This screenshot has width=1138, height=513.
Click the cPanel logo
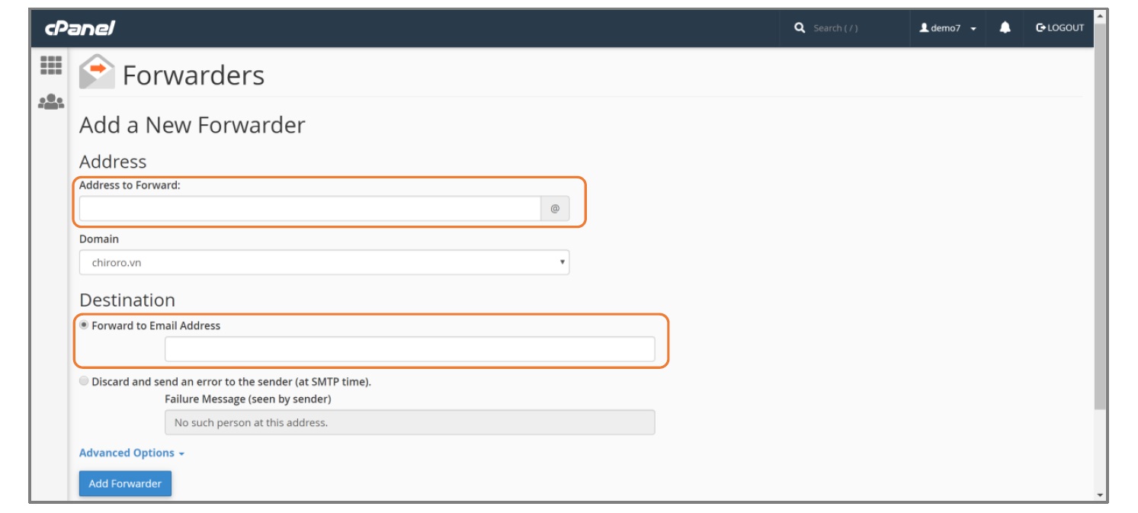(x=80, y=28)
